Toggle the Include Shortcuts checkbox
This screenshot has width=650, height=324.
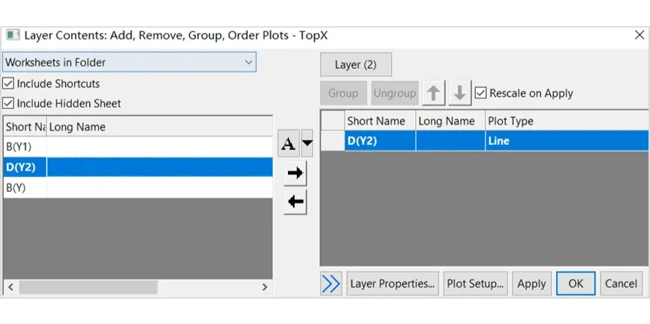(8, 84)
